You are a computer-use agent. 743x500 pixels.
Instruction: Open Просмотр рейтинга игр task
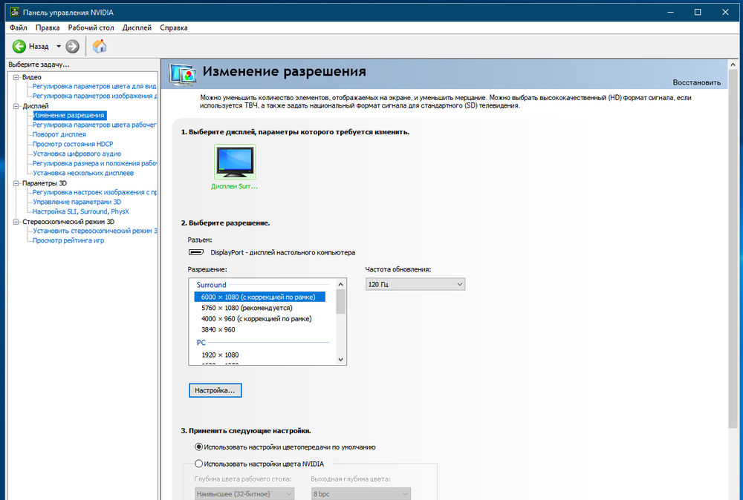[x=68, y=240]
